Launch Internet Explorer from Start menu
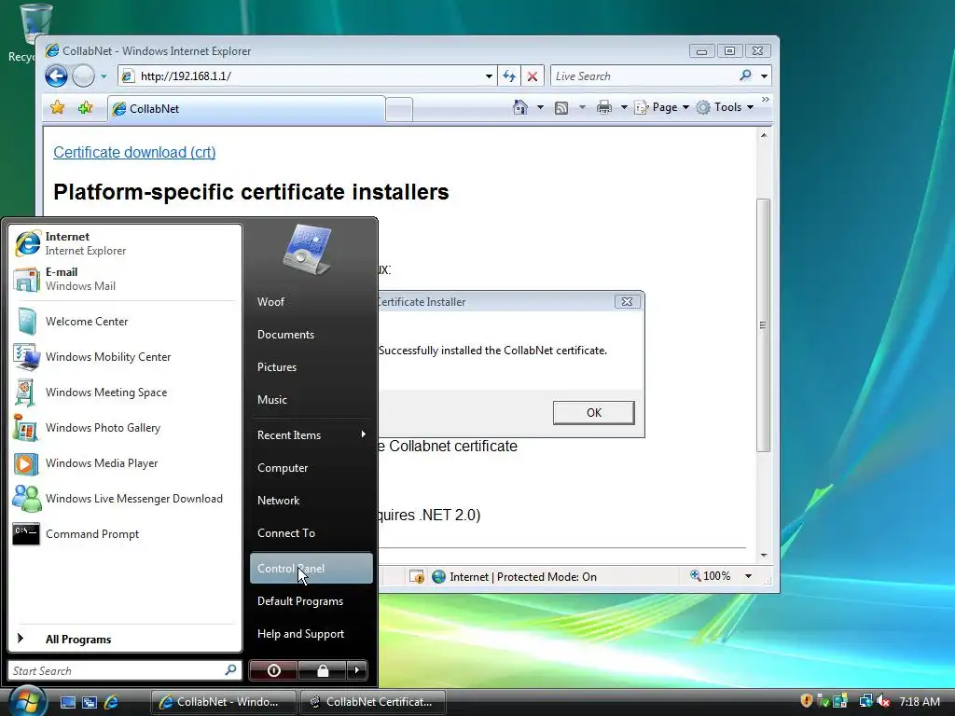 point(125,243)
